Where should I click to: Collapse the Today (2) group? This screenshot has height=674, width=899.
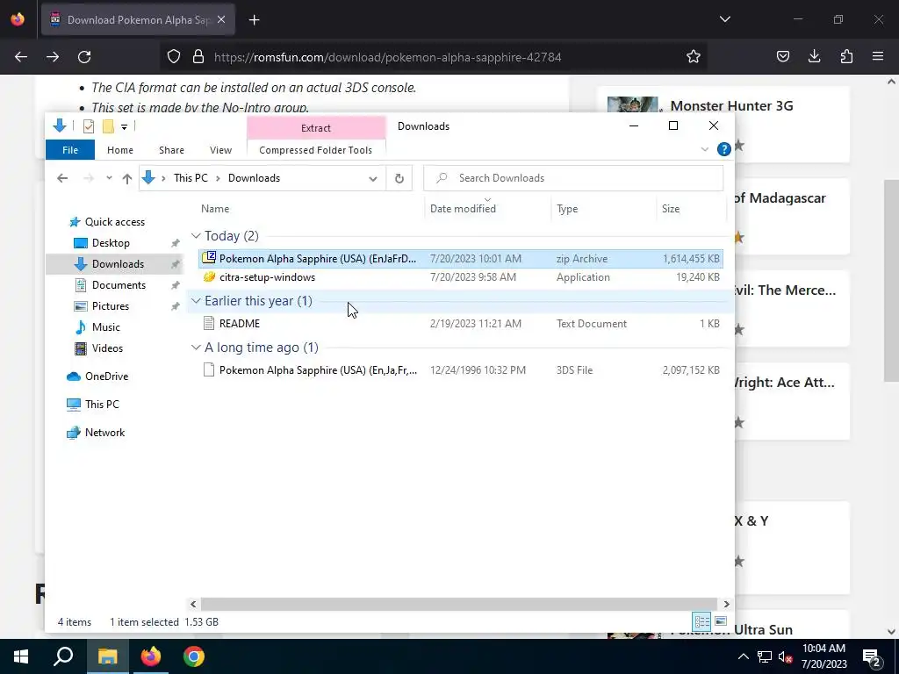pos(196,236)
